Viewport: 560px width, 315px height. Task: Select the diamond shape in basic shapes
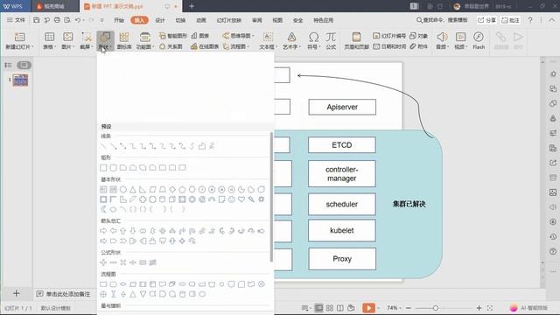click(172, 189)
